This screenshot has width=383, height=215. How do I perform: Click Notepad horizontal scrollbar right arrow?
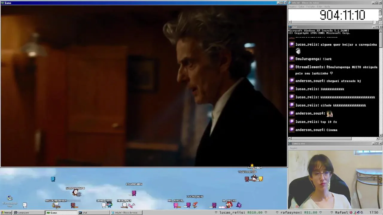click(x=377, y=22)
